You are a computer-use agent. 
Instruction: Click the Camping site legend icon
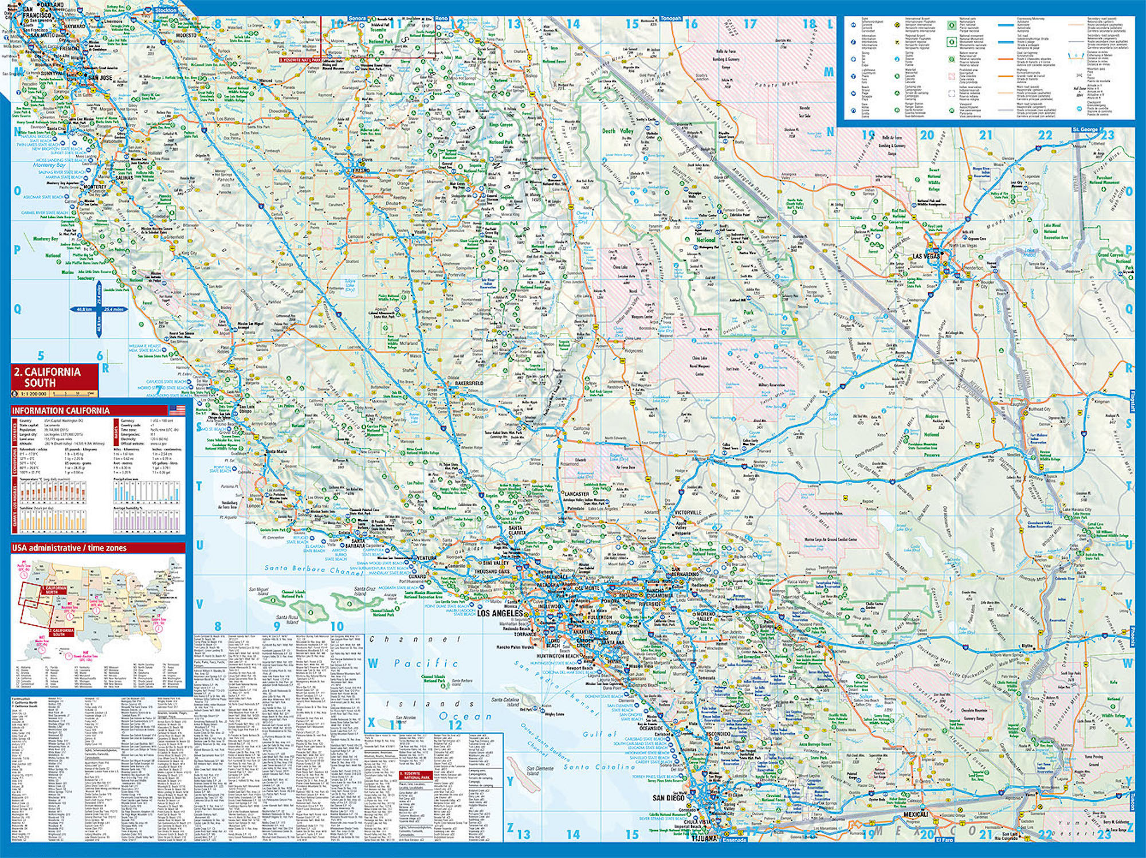tap(897, 93)
